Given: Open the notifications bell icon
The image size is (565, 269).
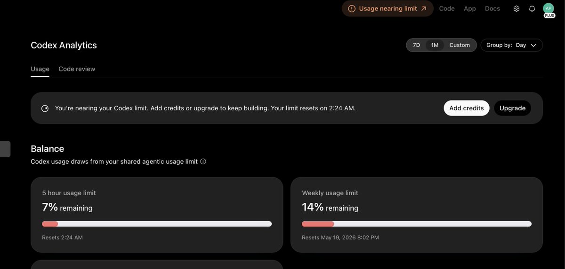Looking at the screenshot, I should (532, 8).
